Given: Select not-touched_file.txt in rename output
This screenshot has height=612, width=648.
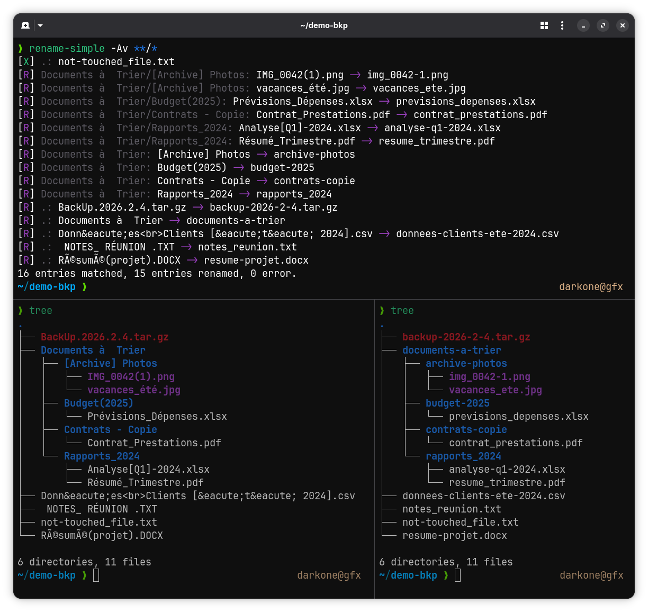Looking at the screenshot, I should pyautogui.click(x=116, y=62).
